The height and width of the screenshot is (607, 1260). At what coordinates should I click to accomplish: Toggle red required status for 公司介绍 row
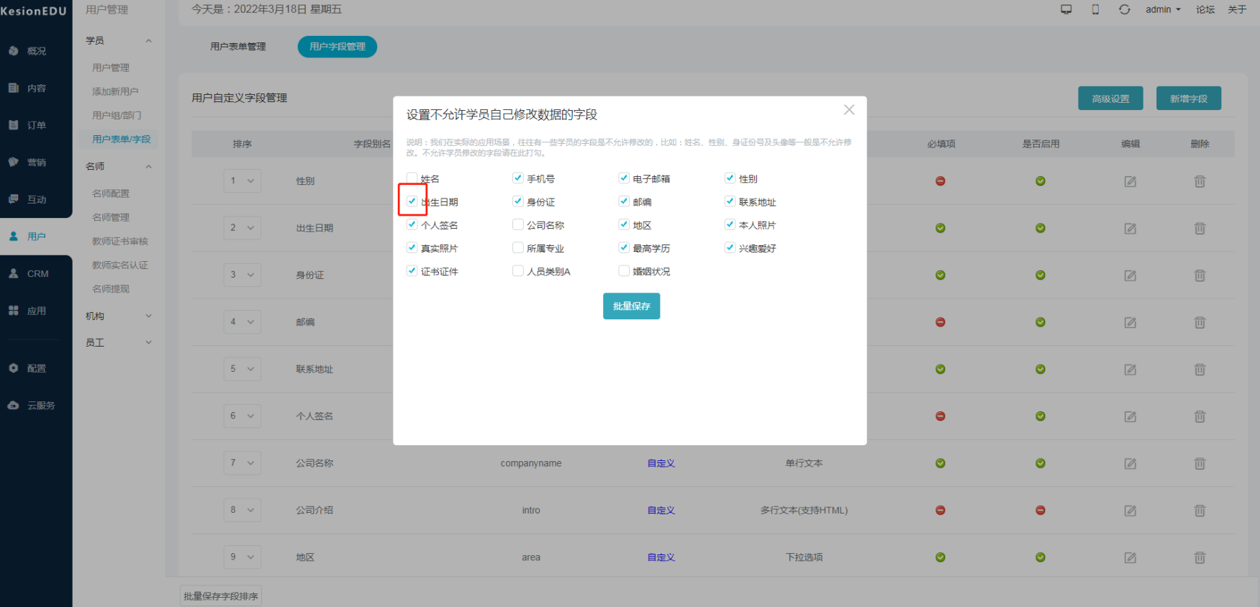[940, 511]
